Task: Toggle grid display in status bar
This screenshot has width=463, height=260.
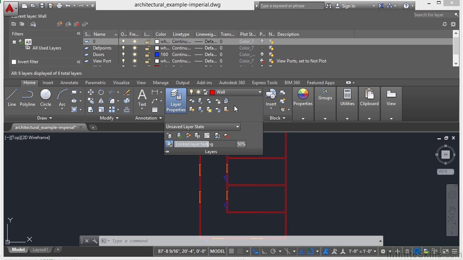Action: (231, 251)
